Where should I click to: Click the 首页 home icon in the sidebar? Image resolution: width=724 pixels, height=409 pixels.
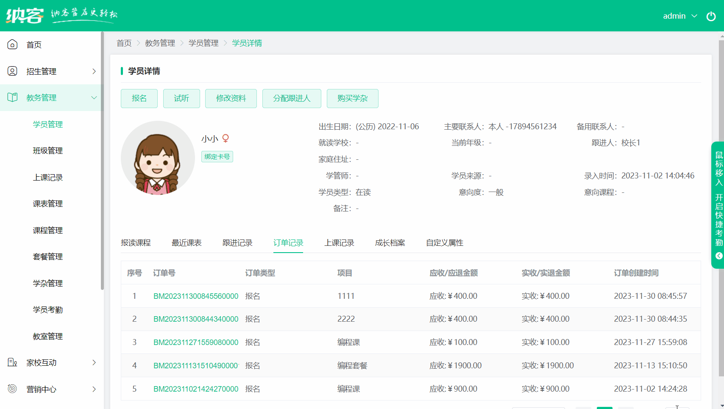[x=12, y=44]
